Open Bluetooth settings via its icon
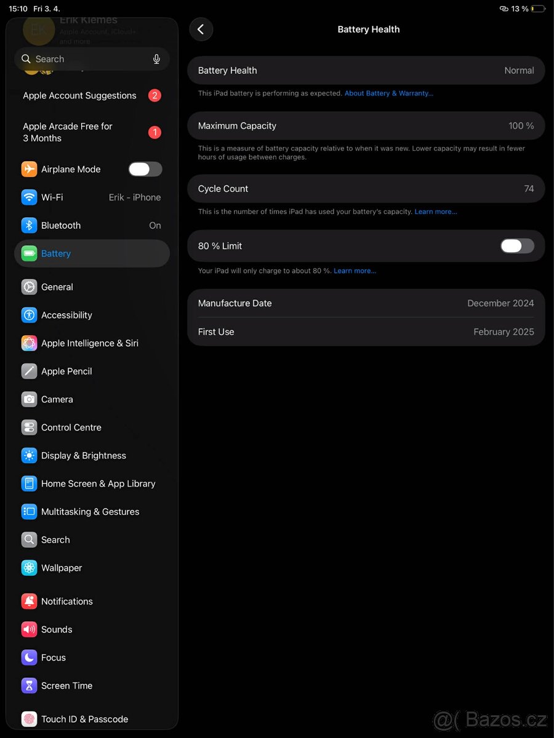 click(28, 225)
